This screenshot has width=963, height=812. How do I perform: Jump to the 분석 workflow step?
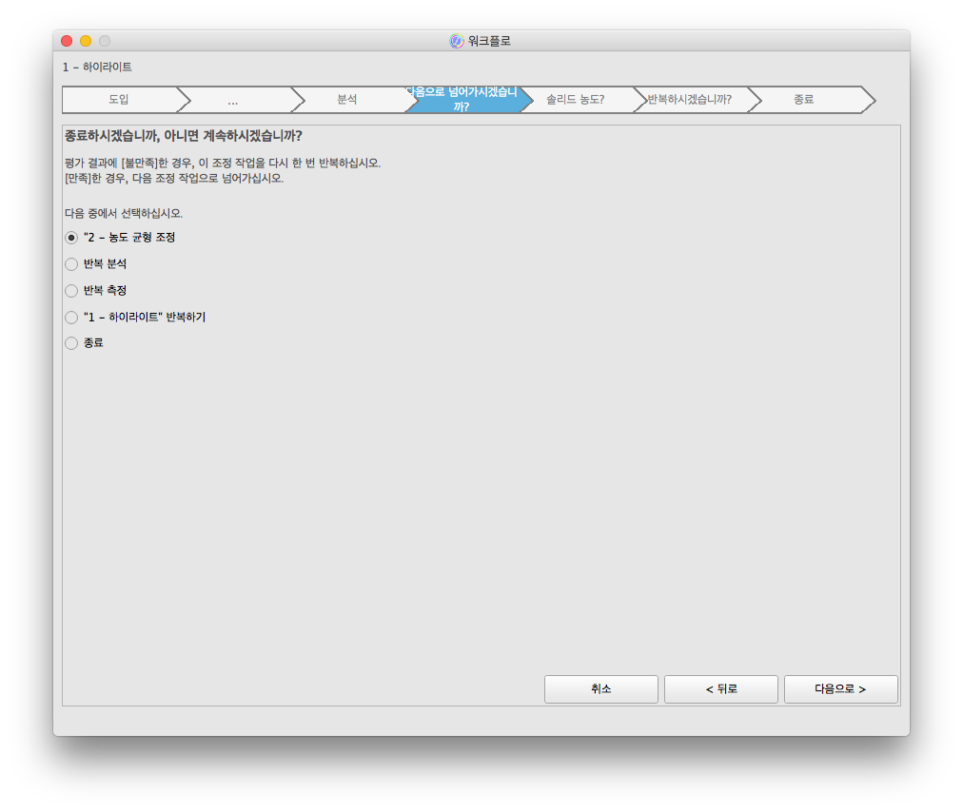pos(347,100)
